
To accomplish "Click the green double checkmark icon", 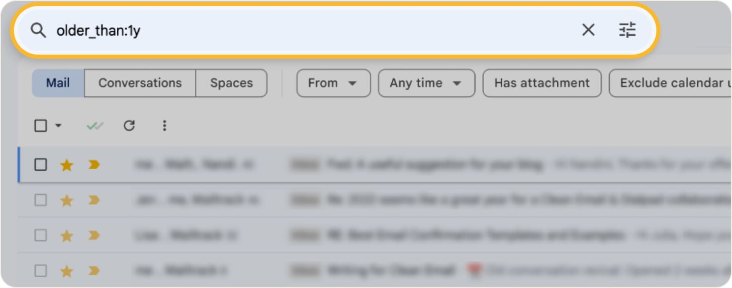I will (x=94, y=126).
